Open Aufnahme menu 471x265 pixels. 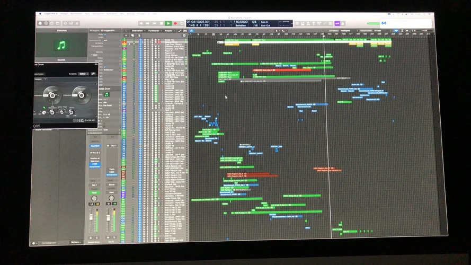click(x=112, y=14)
